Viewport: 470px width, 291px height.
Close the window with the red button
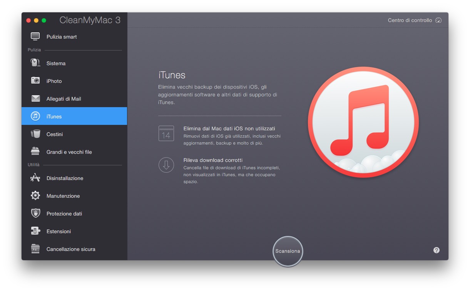pos(28,20)
